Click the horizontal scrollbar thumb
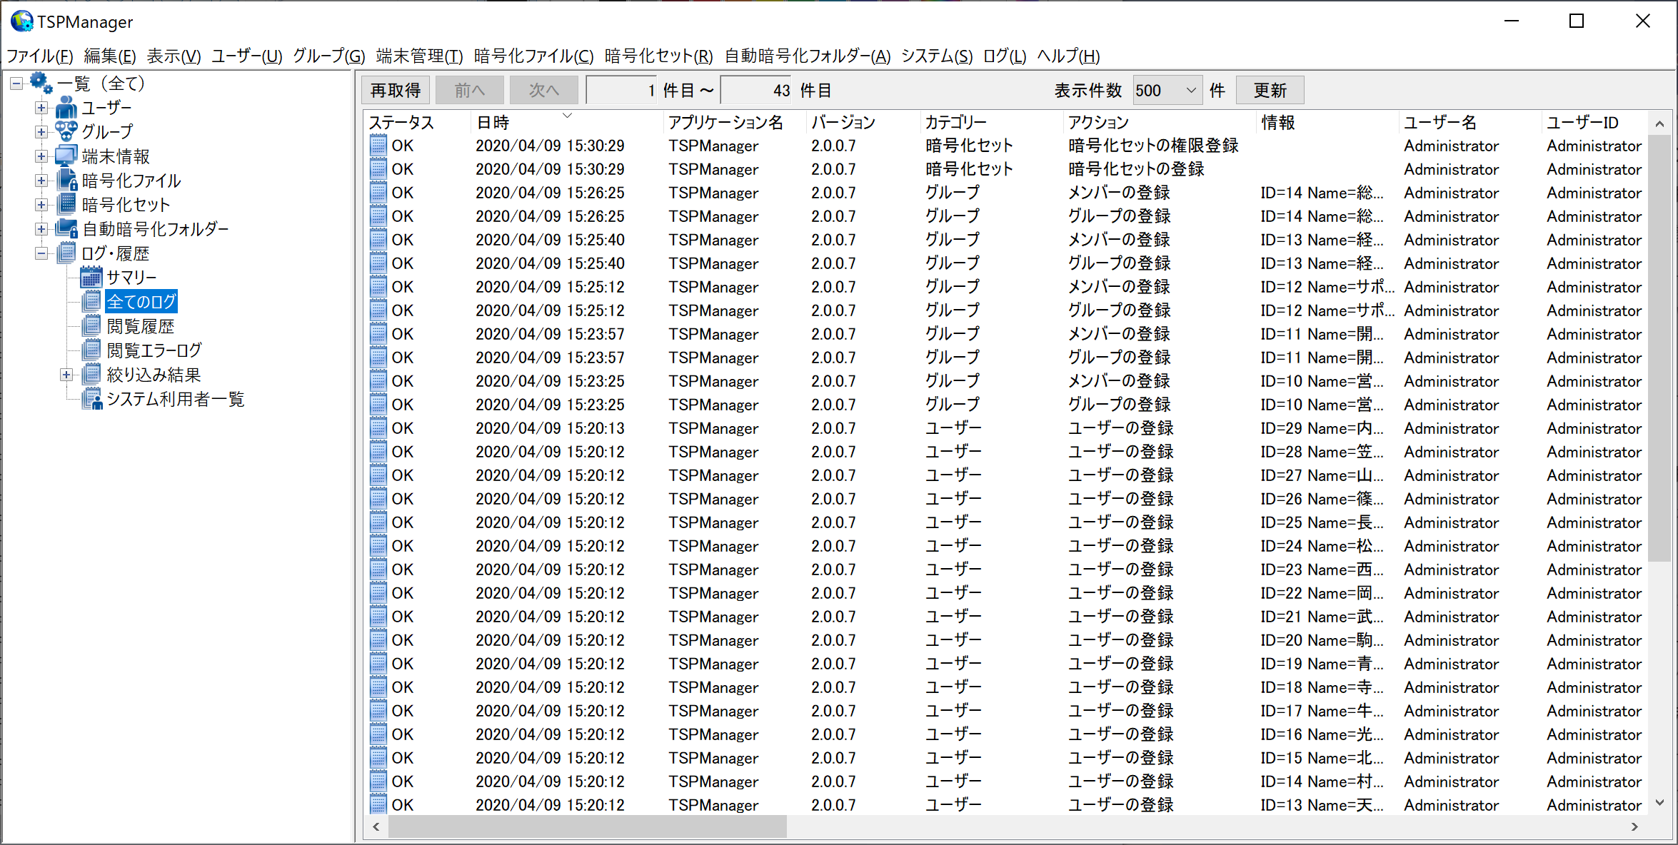This screenshot has width=1678, height=845. point(586,826)
